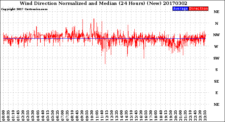
Task: Click the NW direction axis label
Action: [x=216, y=35]
